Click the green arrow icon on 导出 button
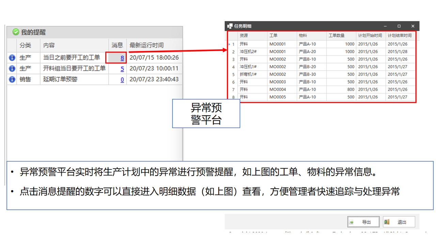The image size is (436, 248). pos(352,222)
